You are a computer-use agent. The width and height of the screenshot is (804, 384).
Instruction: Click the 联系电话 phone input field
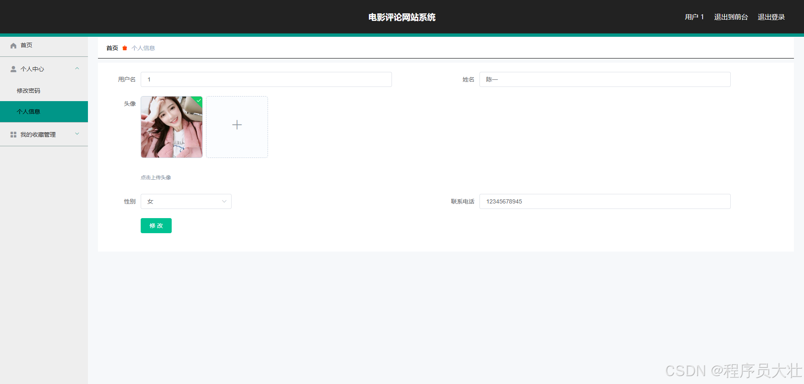pos(604,201)
